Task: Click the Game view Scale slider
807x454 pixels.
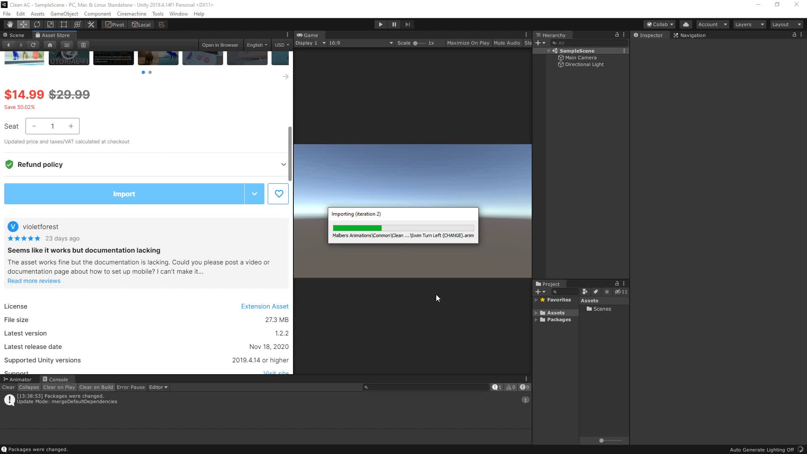Action: 419,43
